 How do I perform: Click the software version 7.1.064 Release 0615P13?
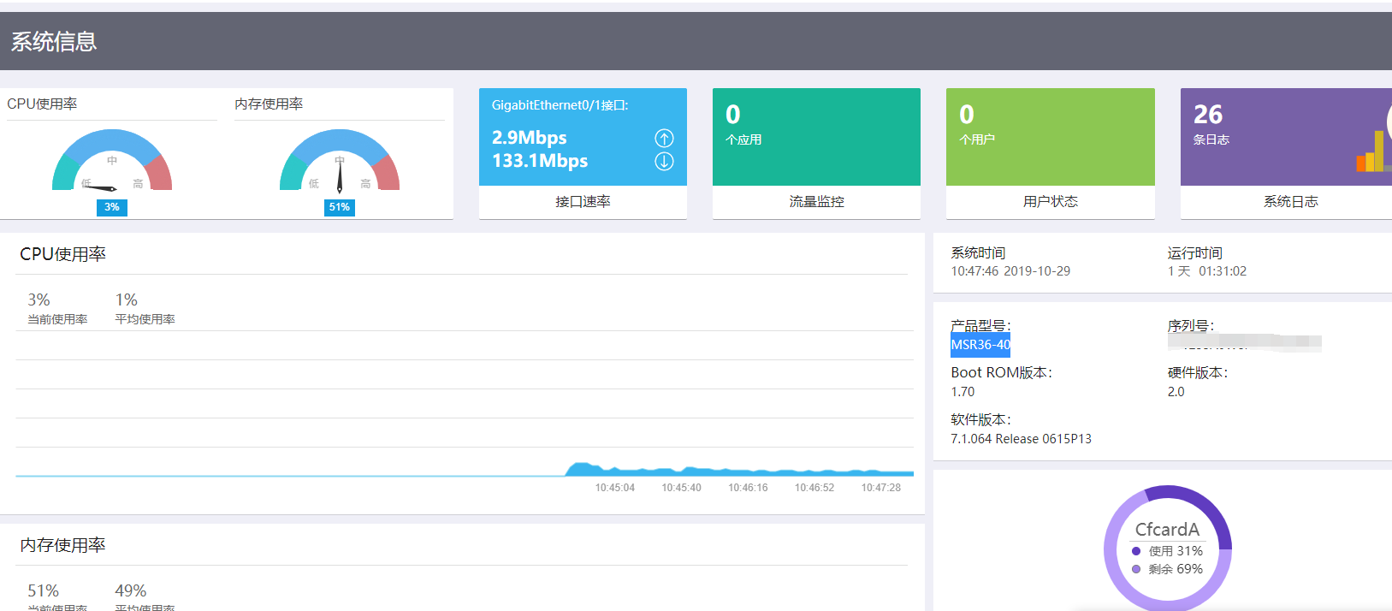point(1021,439)
